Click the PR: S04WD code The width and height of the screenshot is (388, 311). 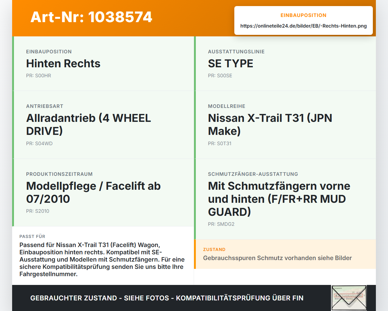[39, 143]
